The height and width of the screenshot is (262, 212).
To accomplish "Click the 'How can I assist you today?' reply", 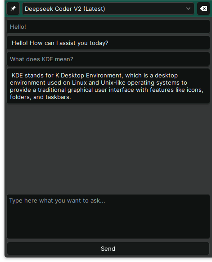I will tap(108, 43).
